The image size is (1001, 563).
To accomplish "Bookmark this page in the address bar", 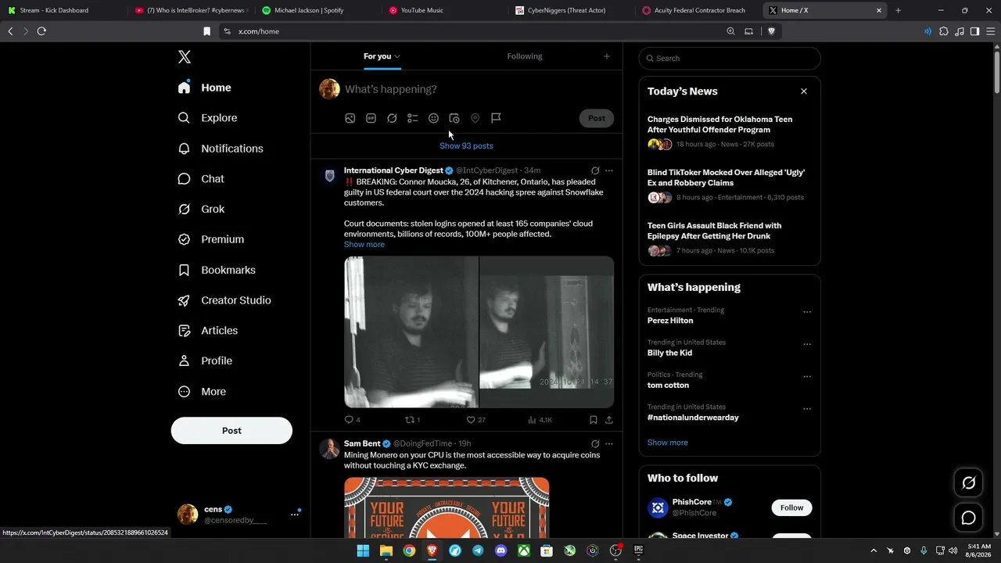I will click(x=206, y=31).
